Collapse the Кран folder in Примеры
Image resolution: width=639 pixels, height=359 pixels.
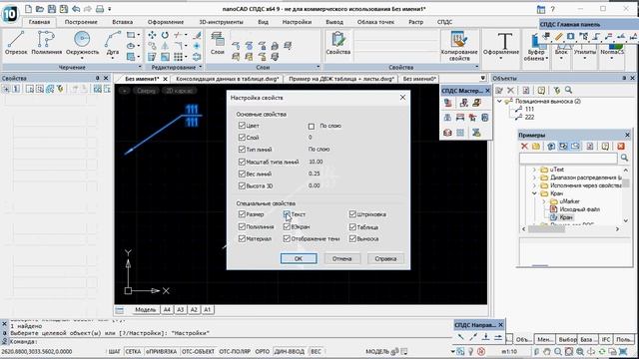click(534, 193)
